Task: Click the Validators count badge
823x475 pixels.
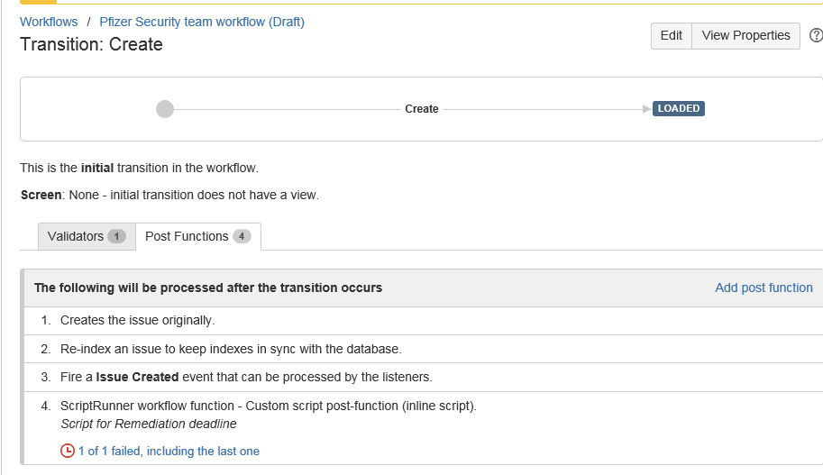Action: point(116,236)
